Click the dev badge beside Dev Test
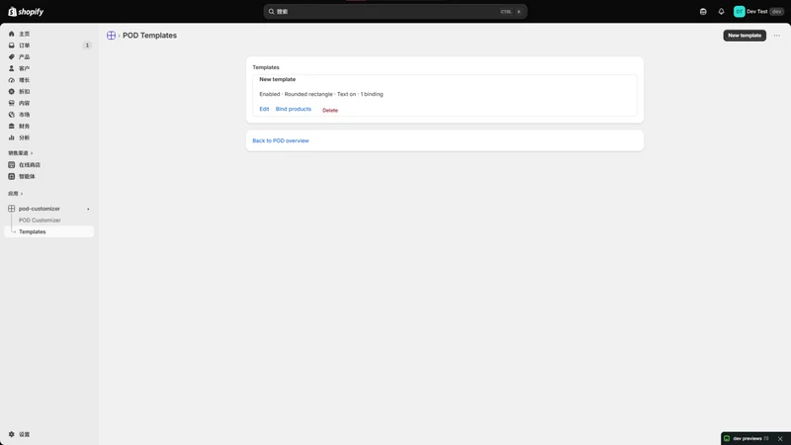791x445 pixels. pyautogui.click(x=777, y=12)
